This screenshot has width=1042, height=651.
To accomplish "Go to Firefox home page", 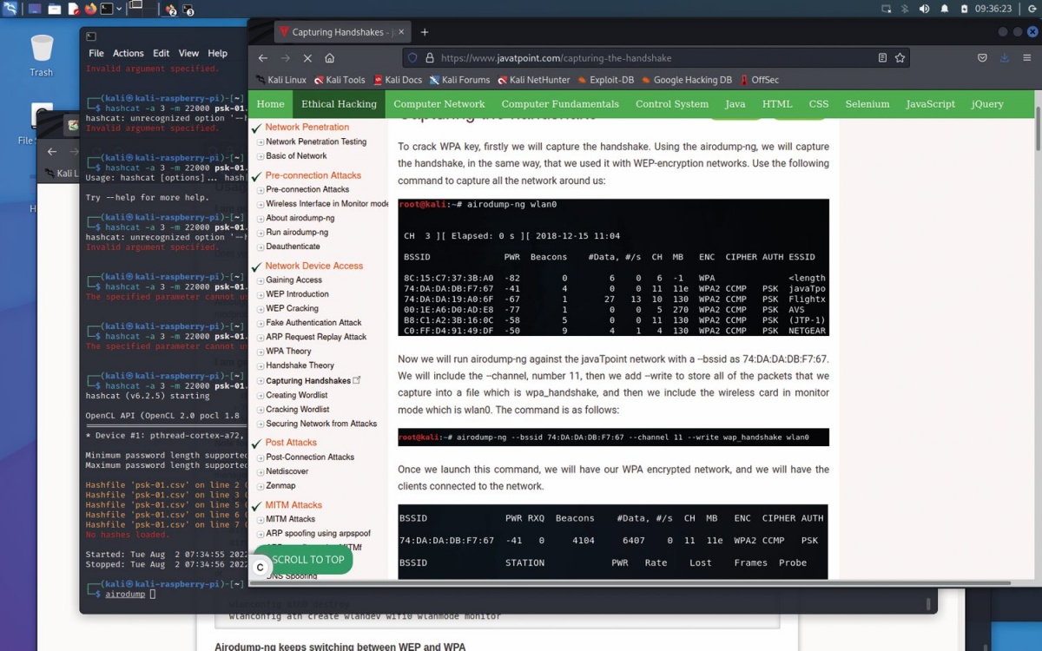I will [330, 58].
